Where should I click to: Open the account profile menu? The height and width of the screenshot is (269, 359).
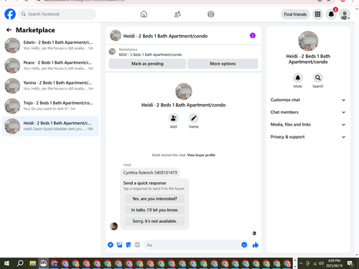[345, 14]
